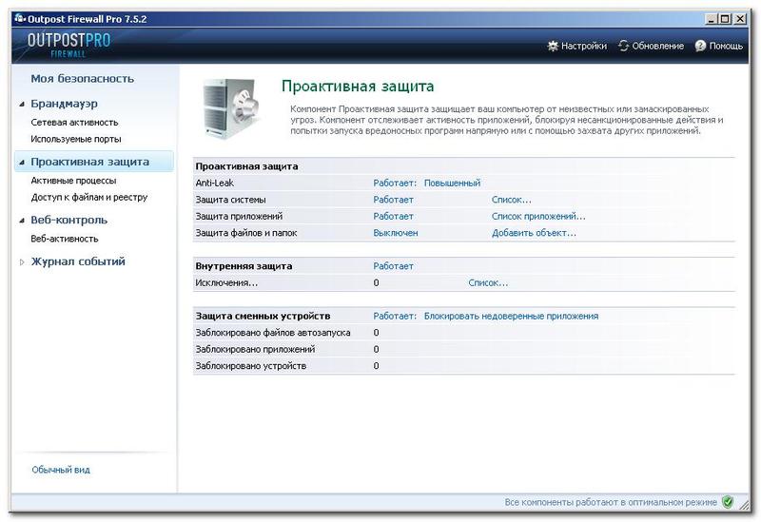Viewport: 761px width, 522px height.
Task: Expand the Журнал событий tree section
Action: (22, 262)
